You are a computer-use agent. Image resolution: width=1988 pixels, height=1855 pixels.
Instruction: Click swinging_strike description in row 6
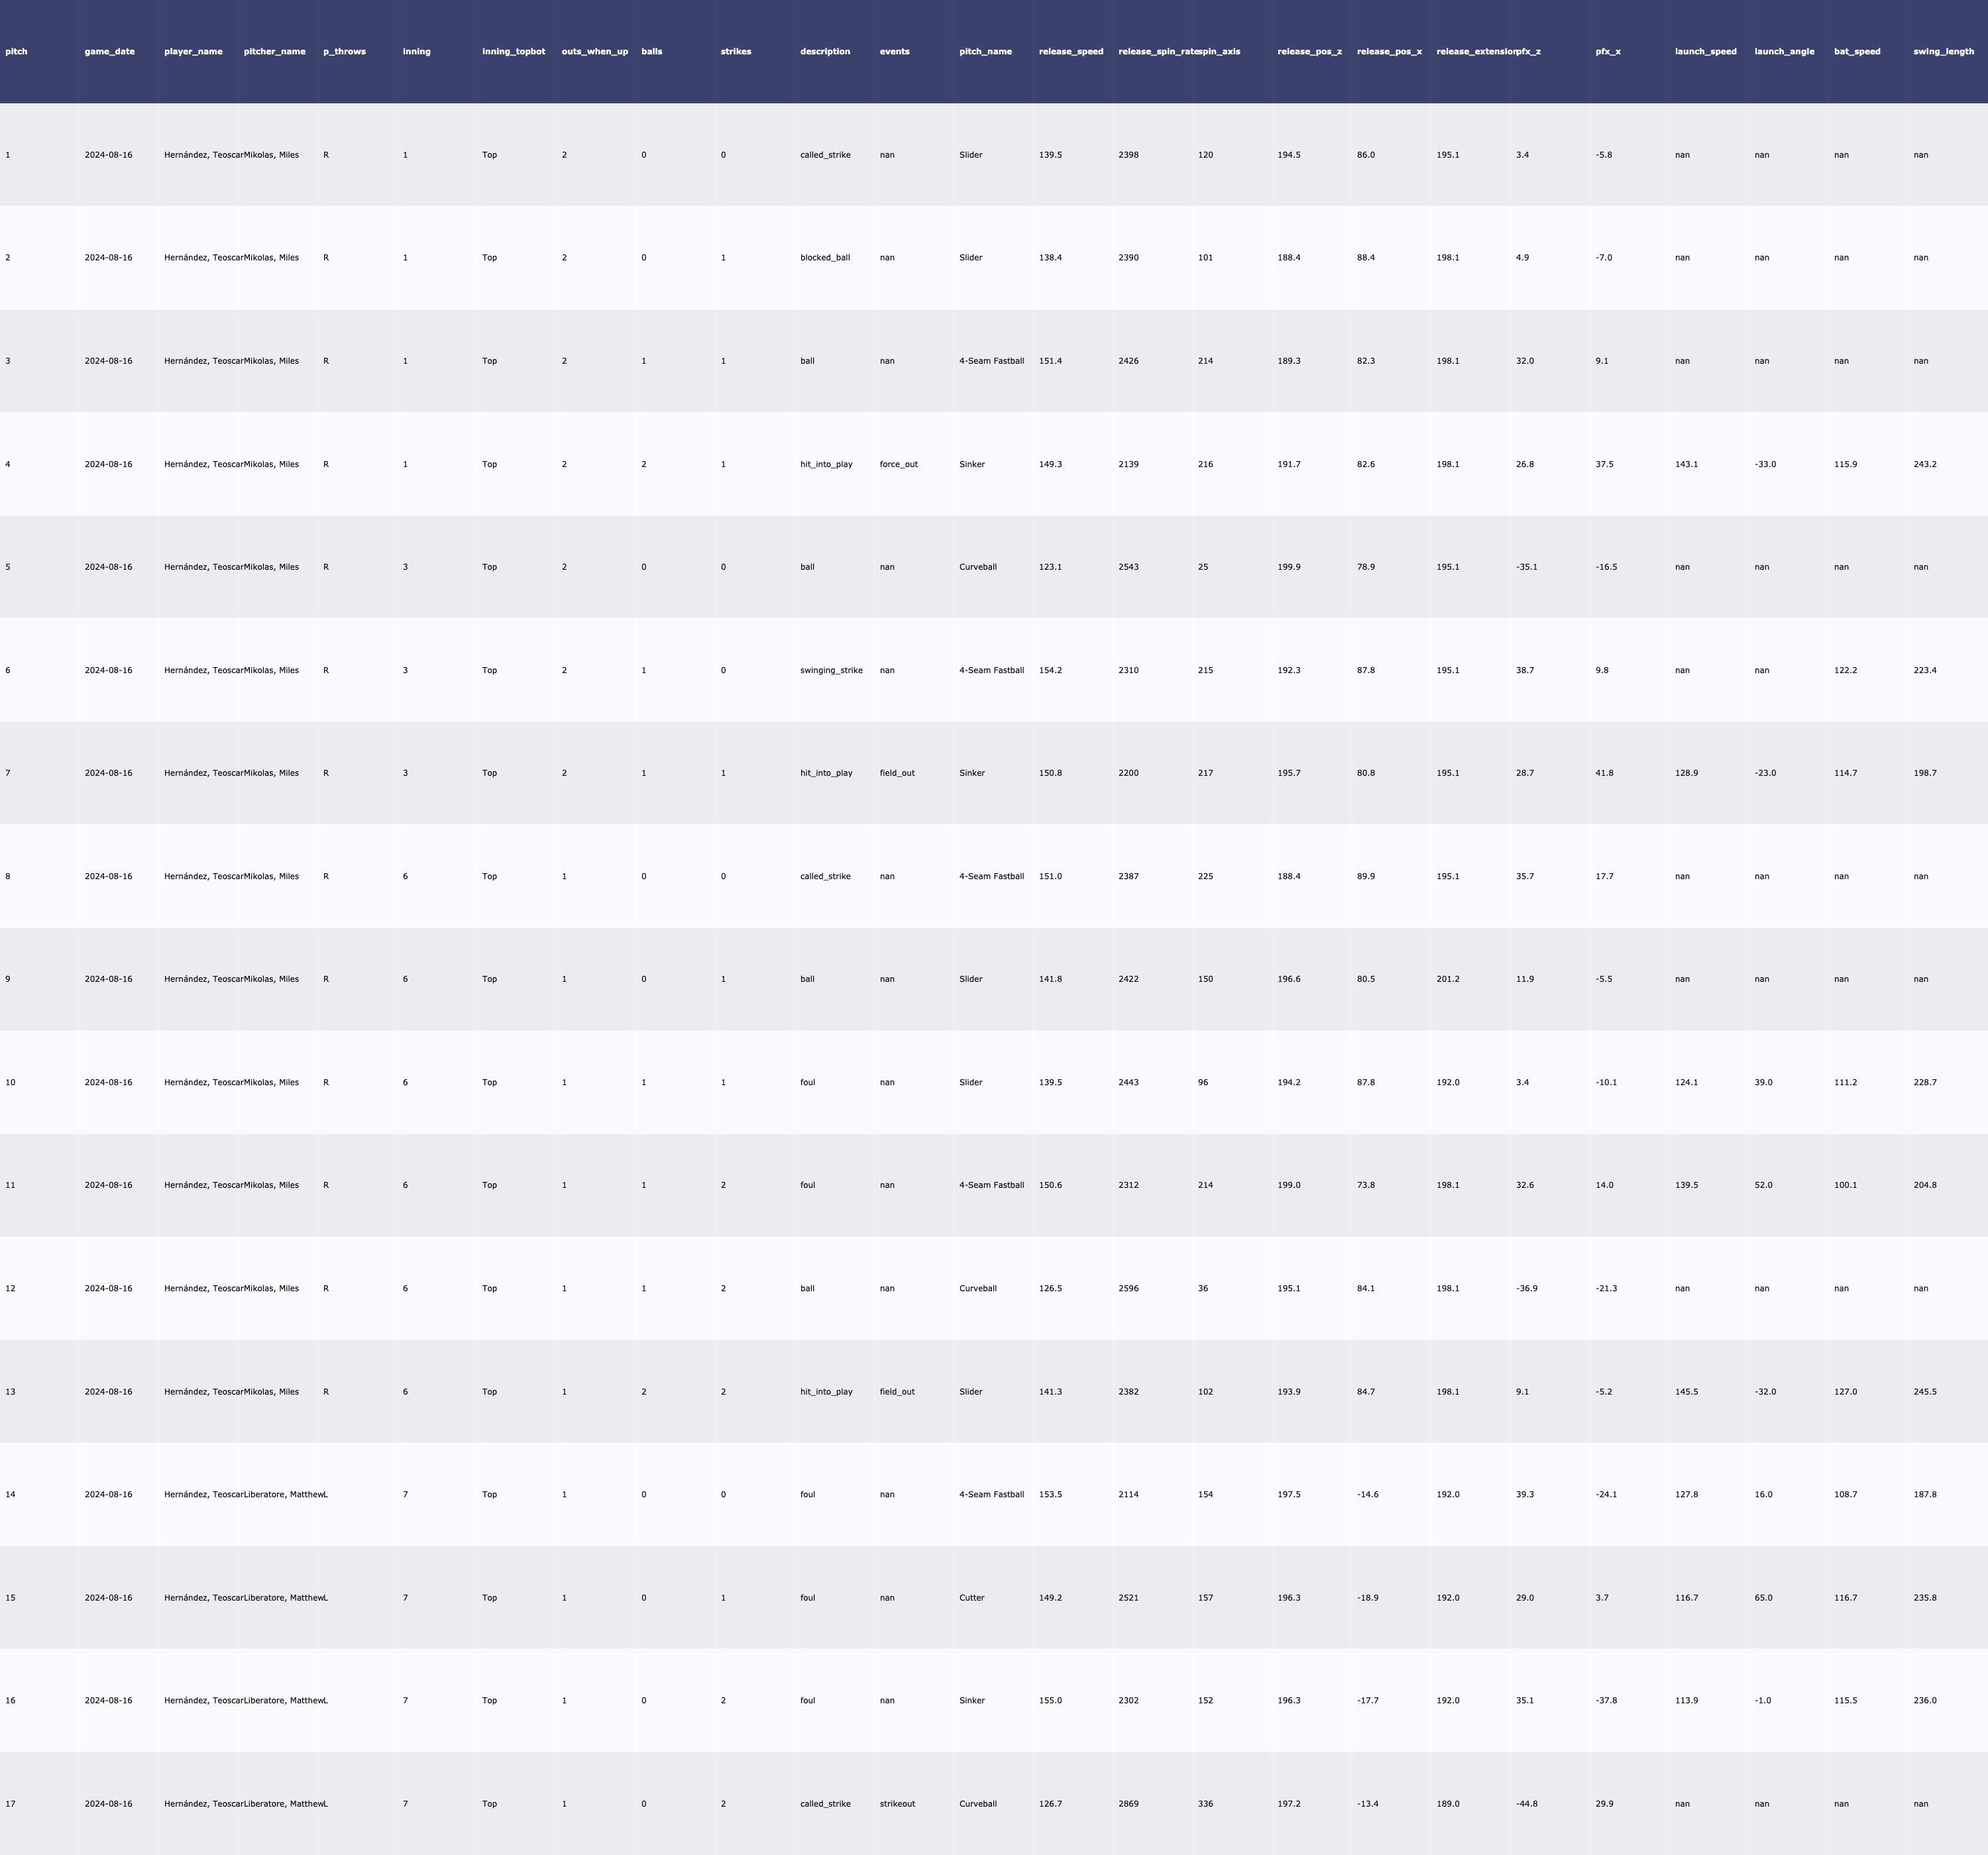click(x=830, y=670)
